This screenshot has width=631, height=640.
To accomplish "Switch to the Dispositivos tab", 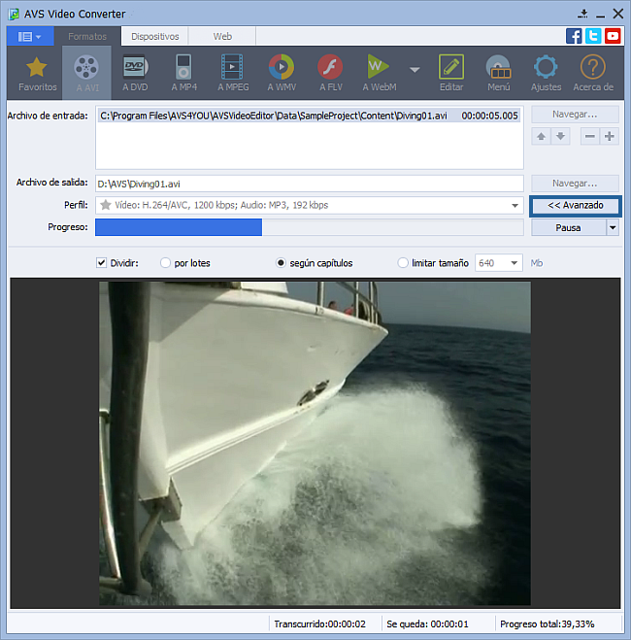I will coord(155,36).
